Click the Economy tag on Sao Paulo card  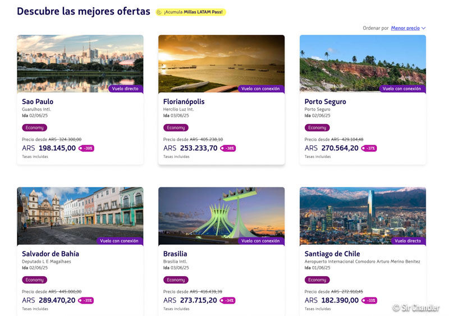tap(34, 128)
